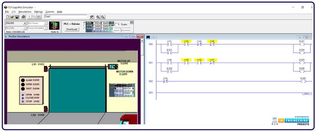Select the STEP mode radio button
This screenshot has height=132, width=316.
coord(85,26)
